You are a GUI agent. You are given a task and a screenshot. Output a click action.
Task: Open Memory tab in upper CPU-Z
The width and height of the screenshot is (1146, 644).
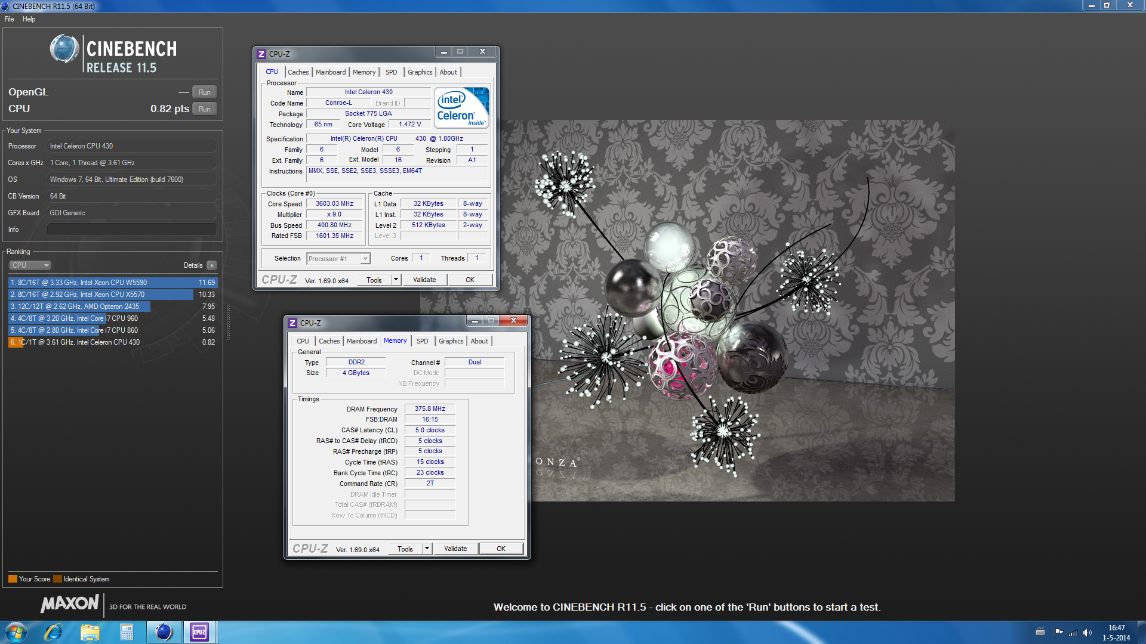click(x=364, y=72)
